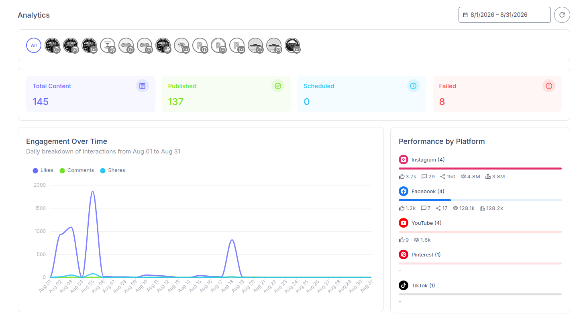Screen dimensions: 581x319
Task: Click the Total Content document icon
Action: 142,86
